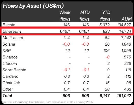Click the Short Bitcoin row label
Screen dimensions: 134x105
(15, 70)
